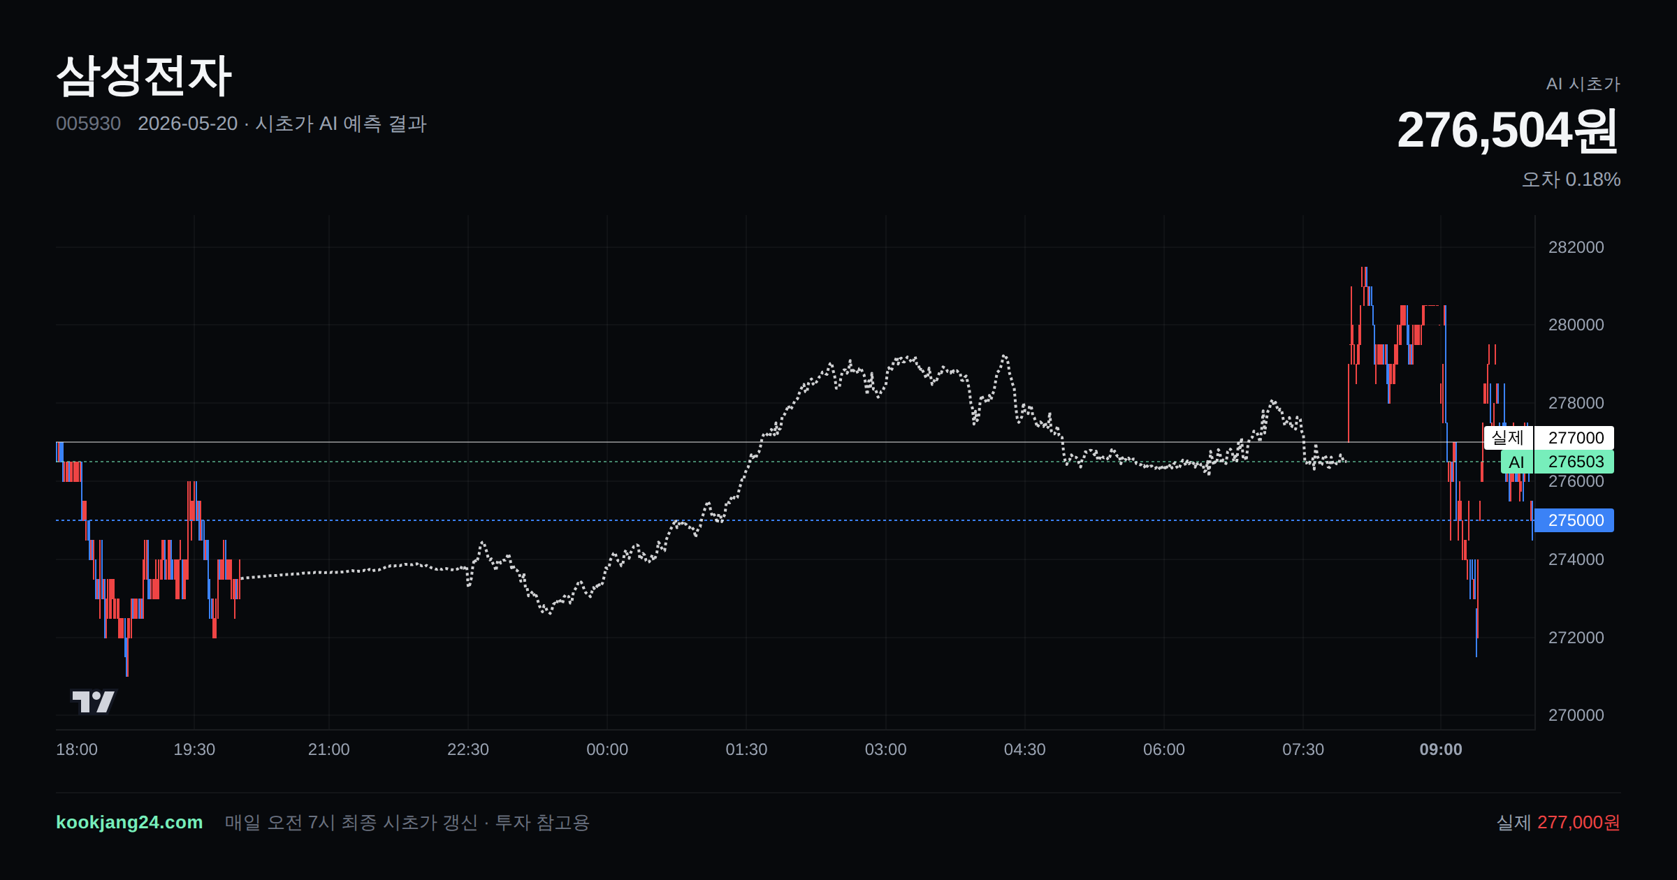Click the footer note '매일 오전 7시 최종 시초가 갱신'

[x=351, y=822]
